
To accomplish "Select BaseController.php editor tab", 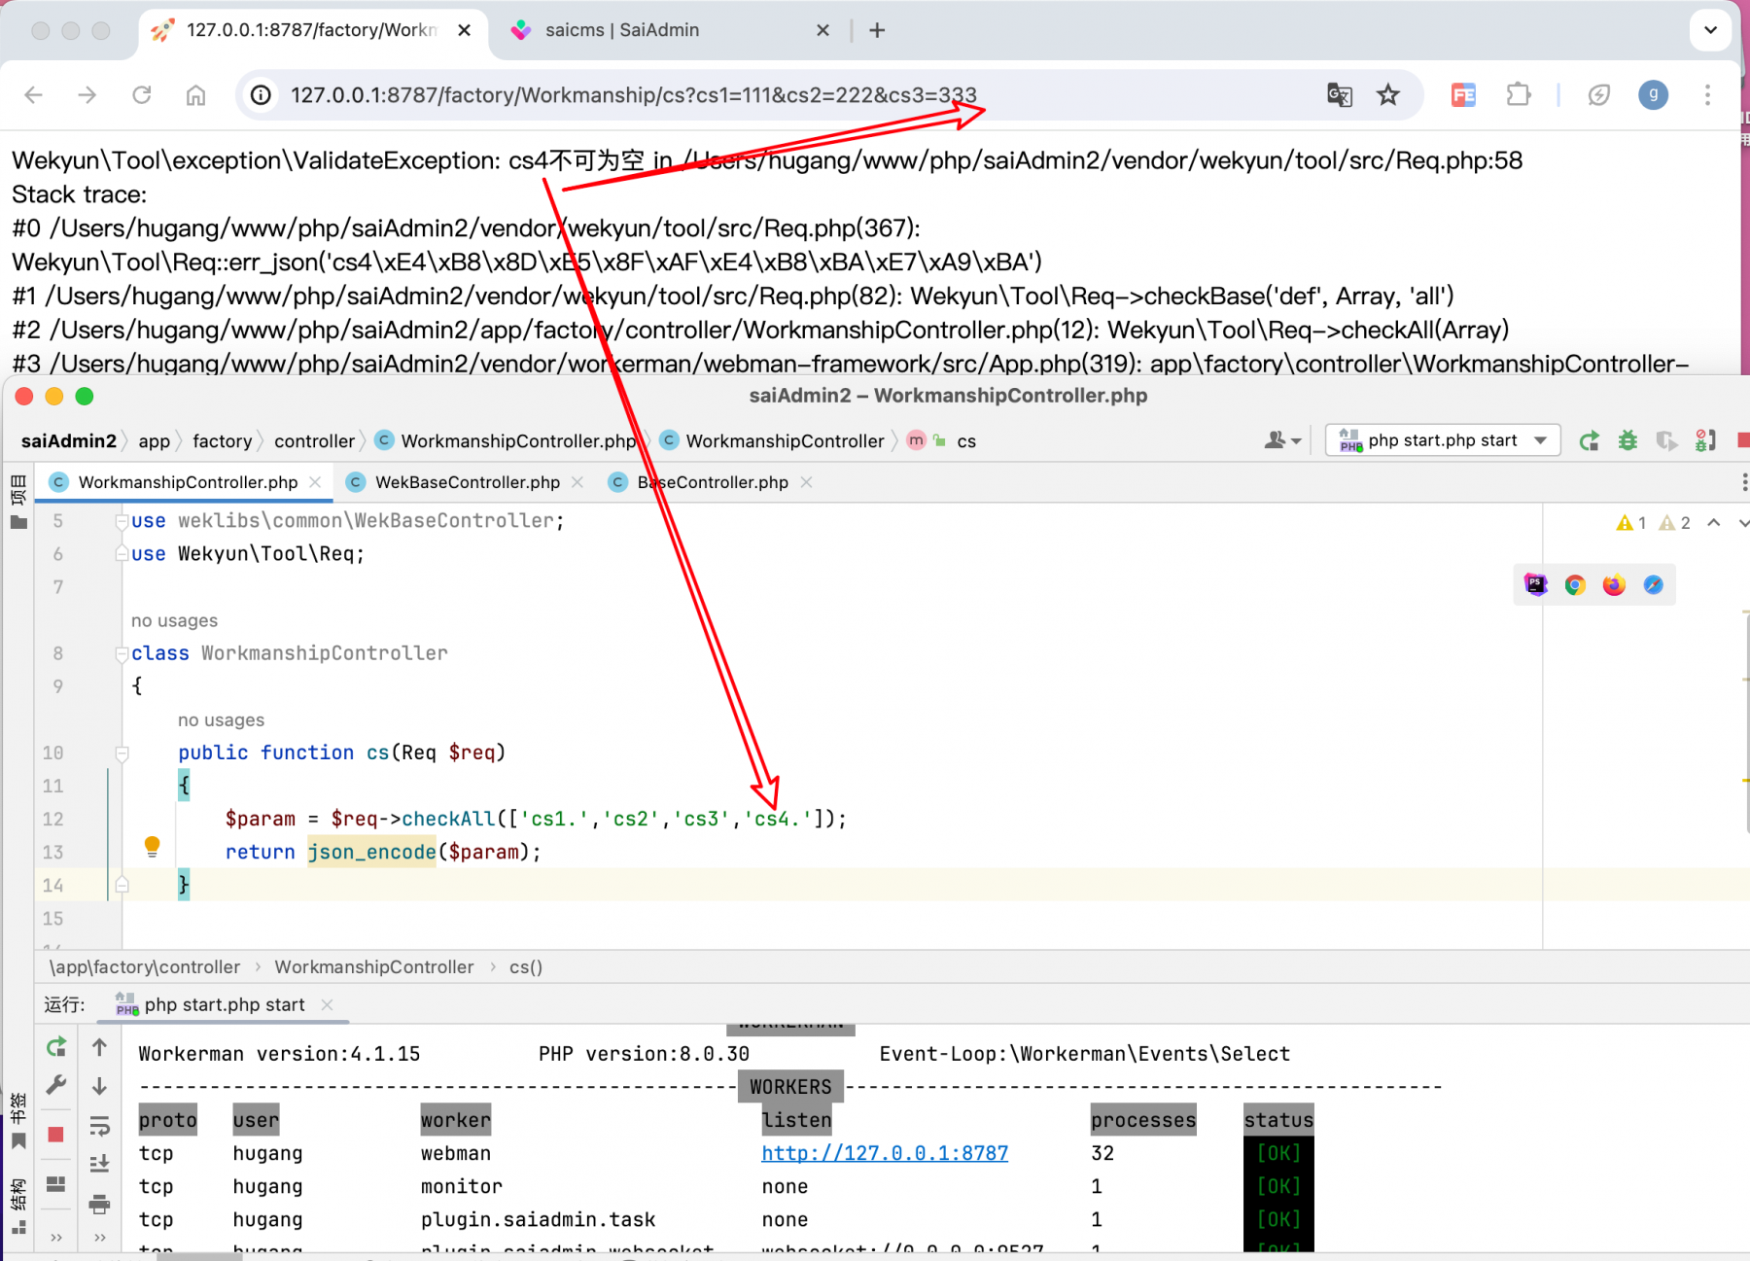I will click(x=713, y=482).
